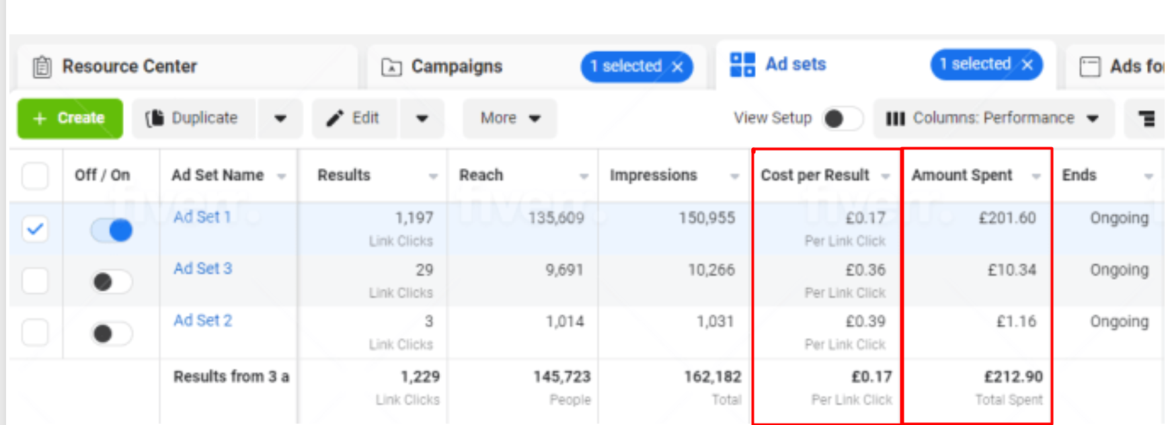
Task: Open the Ad Set 2 link
Action: (x=202, y=321)
